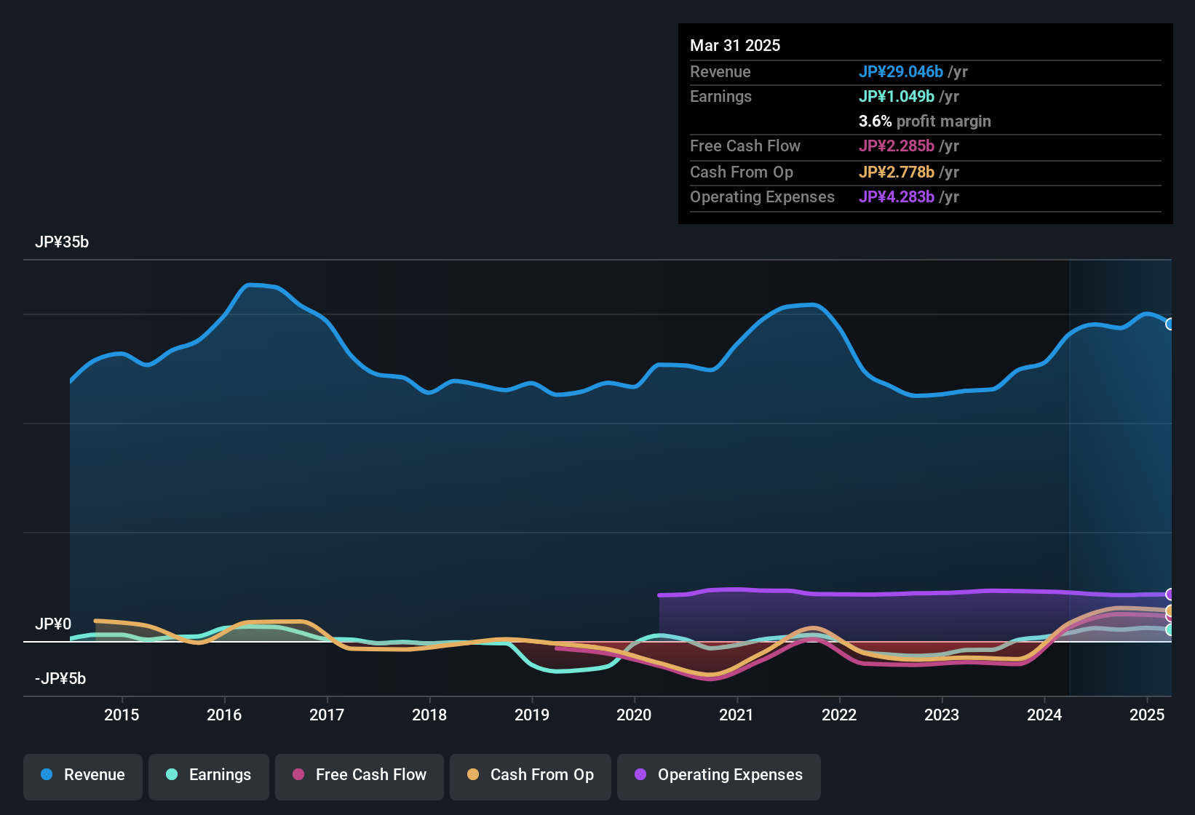Image resolution: width=1195 pixels, height=815 pixels.
Task: Click the Mar 31 2025 tooltip date
Action: click(x=735, y=45)
